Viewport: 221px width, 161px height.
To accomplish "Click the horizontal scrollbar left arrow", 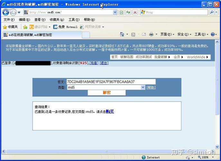I will point(4,151).
